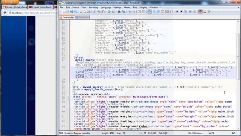Click the editor vertical scrollbar thumb
Viewport: 241px width, 136px height.
(238, 57)
